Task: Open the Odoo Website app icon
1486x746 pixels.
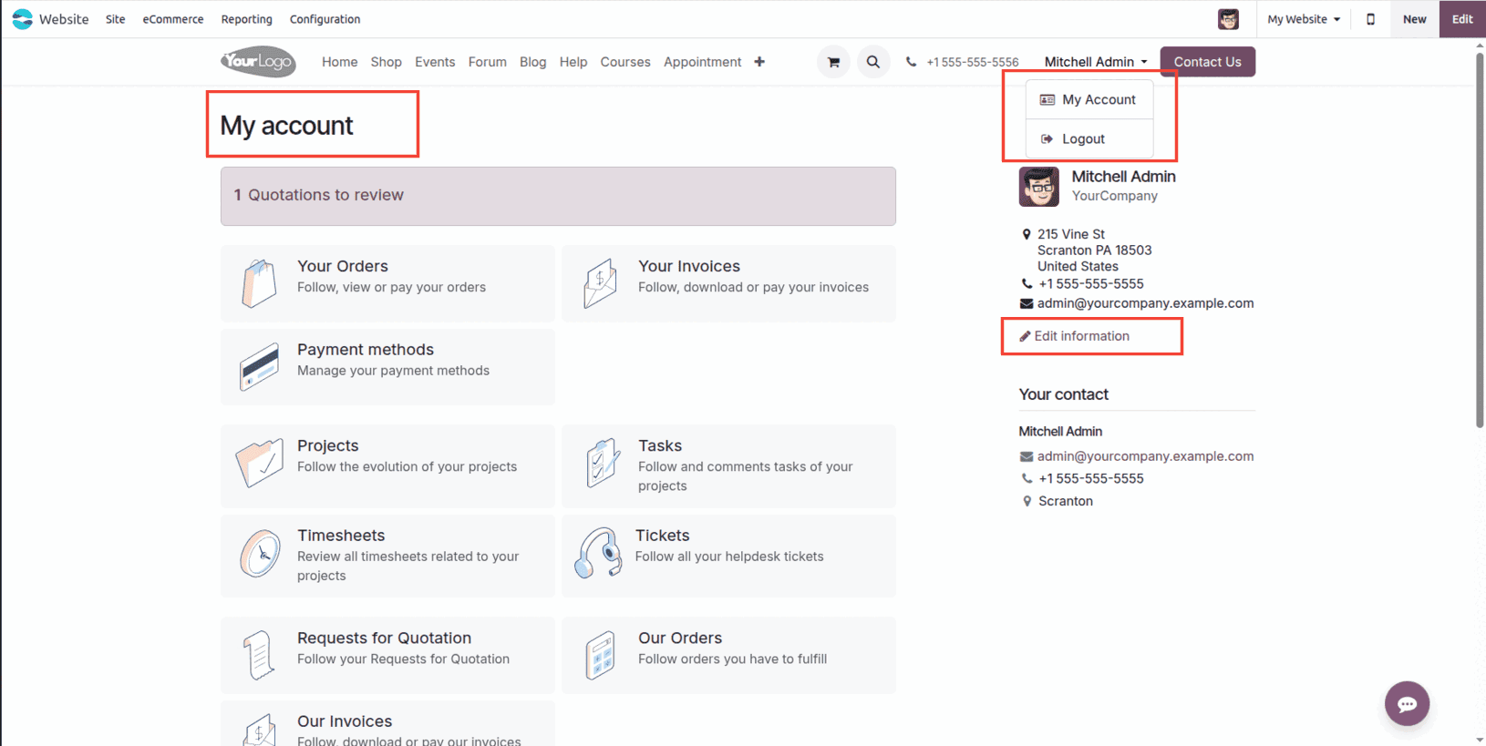Action: pyautogui.click(x=22, y=19)
